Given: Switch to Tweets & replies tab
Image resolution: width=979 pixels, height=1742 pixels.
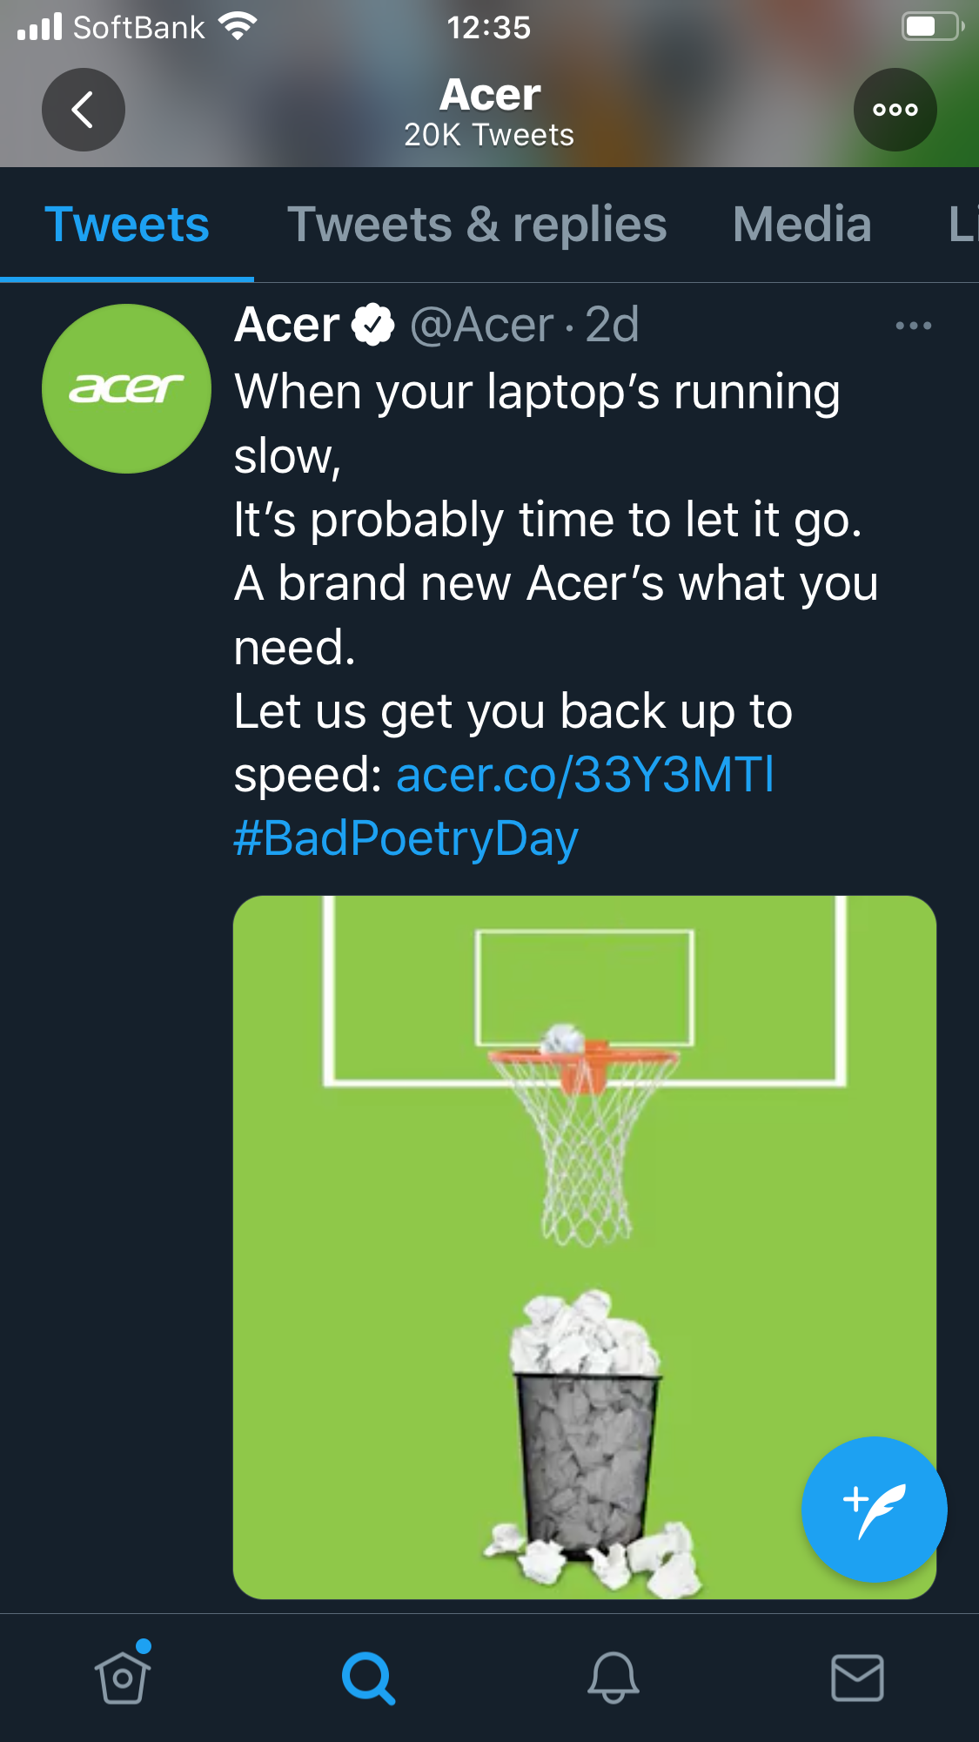Looking at the screenshot, I should pyautogui.click(x=477, y=225).
